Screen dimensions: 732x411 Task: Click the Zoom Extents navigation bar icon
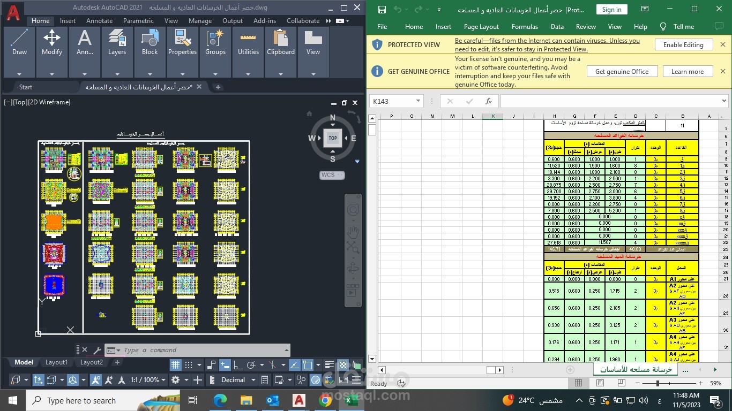coord(353,248)
